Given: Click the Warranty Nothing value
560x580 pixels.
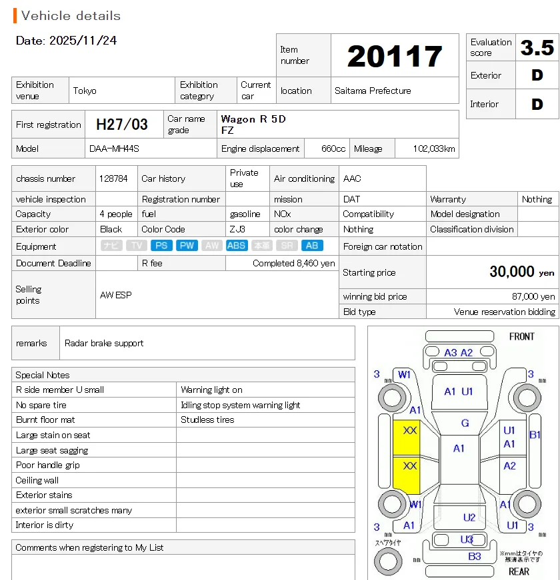Looking at the screenshot, I should 537,199.
